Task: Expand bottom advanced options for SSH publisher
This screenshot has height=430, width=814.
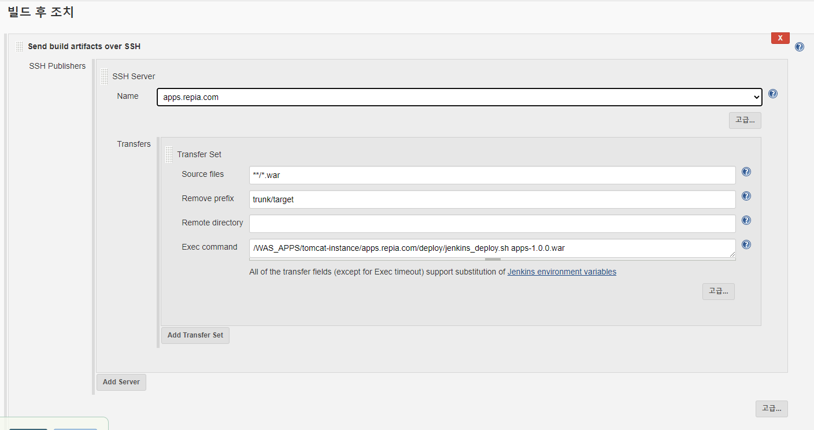Action: click(771, 409)
